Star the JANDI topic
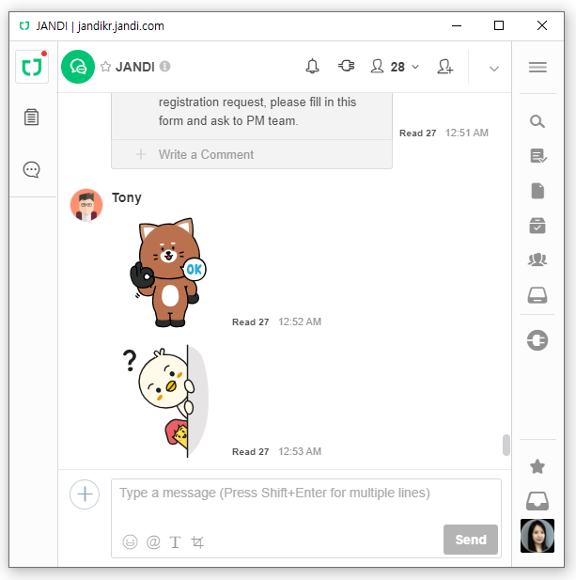The image size is (576, 580). (106, 67)
